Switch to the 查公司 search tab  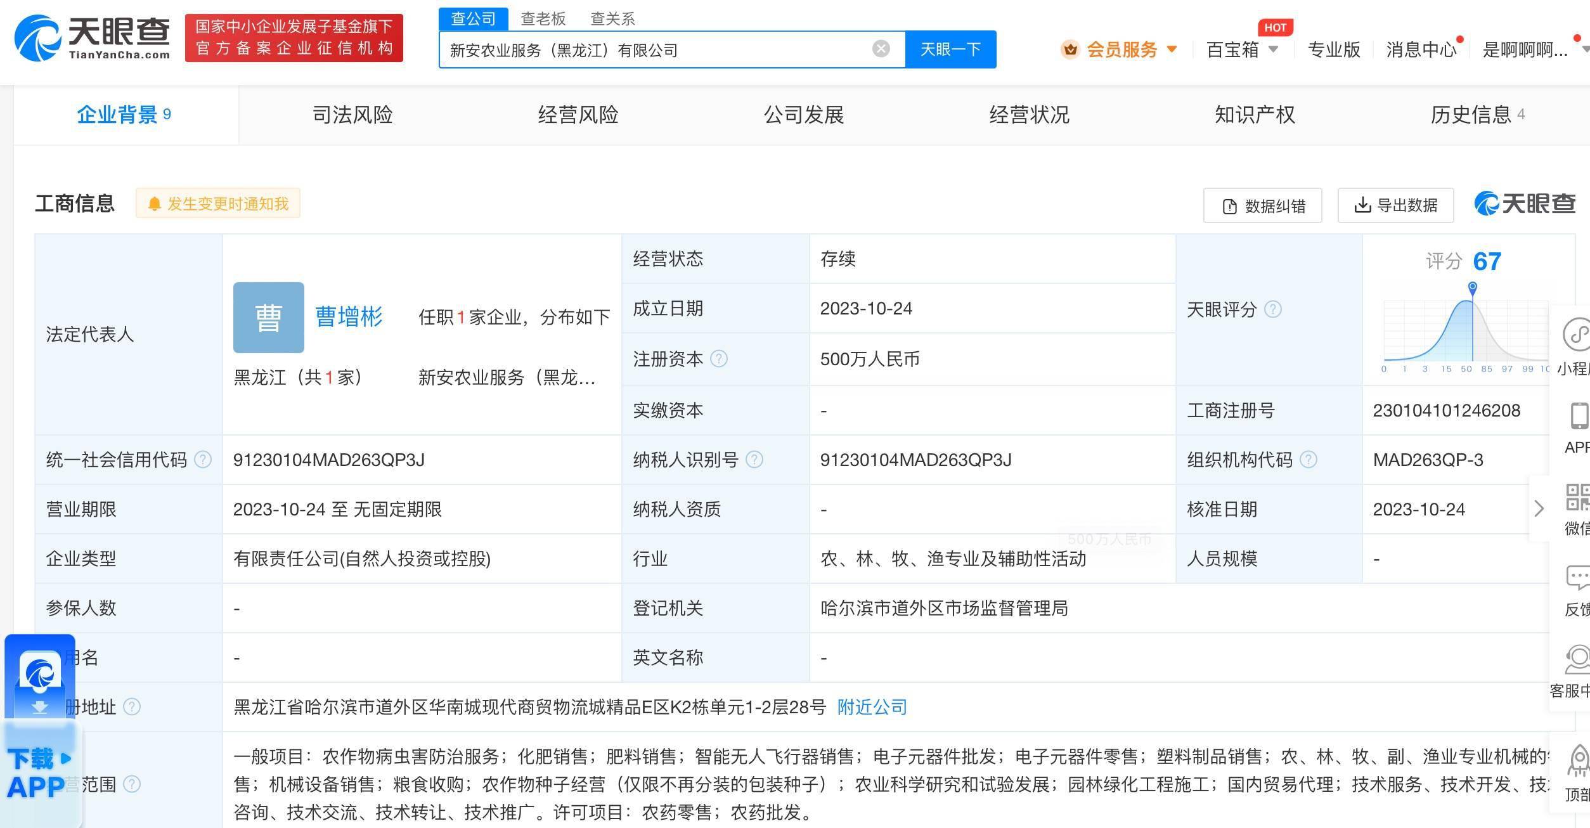[474, 19]
